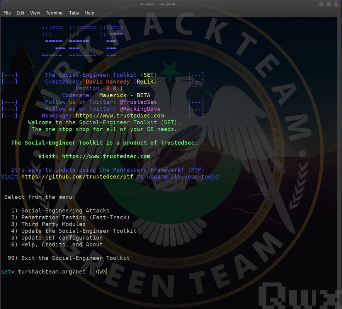
Task: Click the 'Welcome to the Social-Engineer Toolkit (SET).' line
Action: coord(104,122)
